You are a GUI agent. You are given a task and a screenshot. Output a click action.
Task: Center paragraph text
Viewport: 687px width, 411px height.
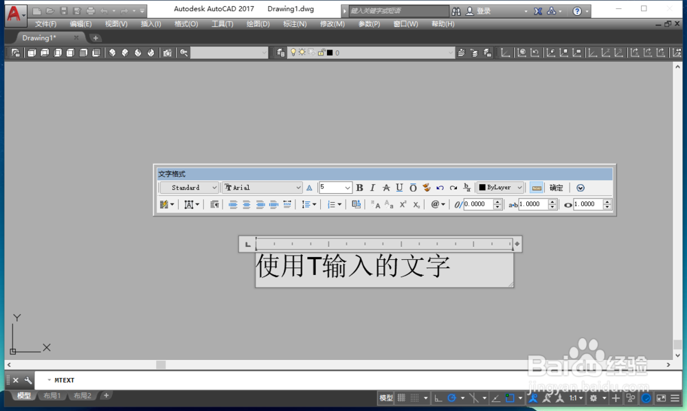coord(247,204)
